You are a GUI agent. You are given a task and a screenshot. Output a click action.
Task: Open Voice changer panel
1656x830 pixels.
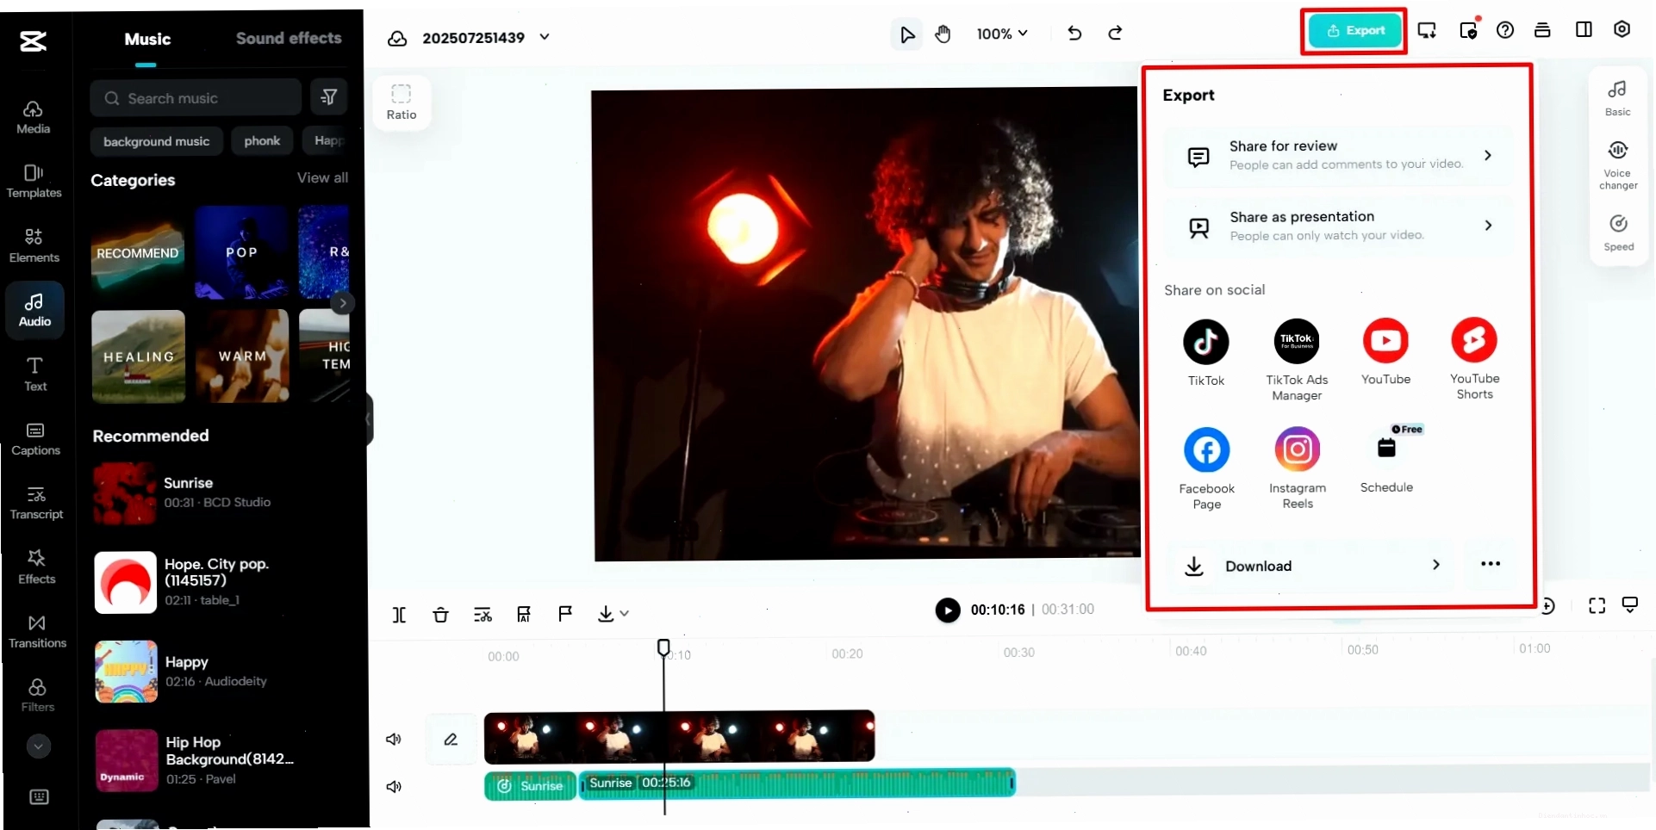1618,165
